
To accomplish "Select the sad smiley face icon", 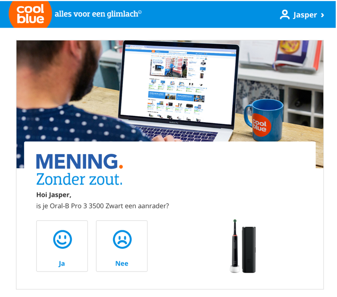I will click(x=122, y=239).
